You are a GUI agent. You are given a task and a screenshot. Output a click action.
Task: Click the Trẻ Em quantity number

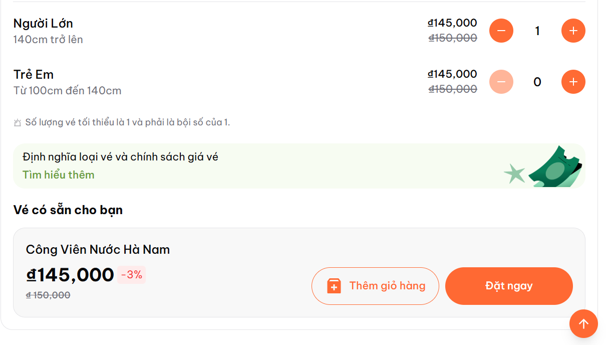[x=537, y=82]
